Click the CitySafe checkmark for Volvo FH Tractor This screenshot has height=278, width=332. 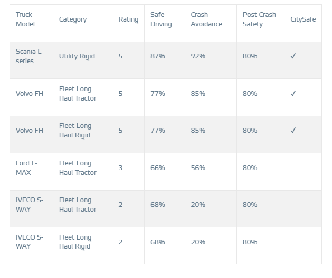[x=293, y=94]
